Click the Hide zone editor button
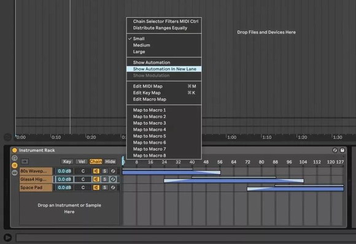Screen dimensions: 356x244 point(110,161)
